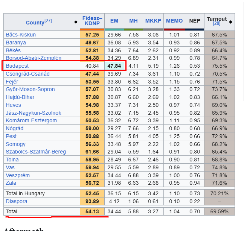
Task: Click the Diaspora 93.89 Fidesz–KDNP cell
Action: [92, 201]
